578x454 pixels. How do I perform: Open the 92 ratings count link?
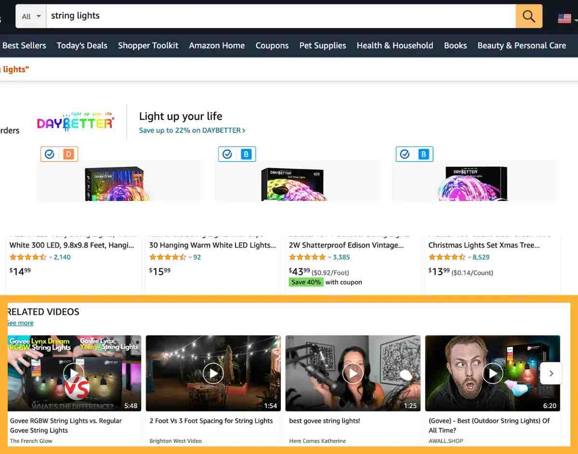197,257
